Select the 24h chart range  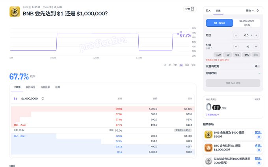pyautogui.click(x=175, y=65)
